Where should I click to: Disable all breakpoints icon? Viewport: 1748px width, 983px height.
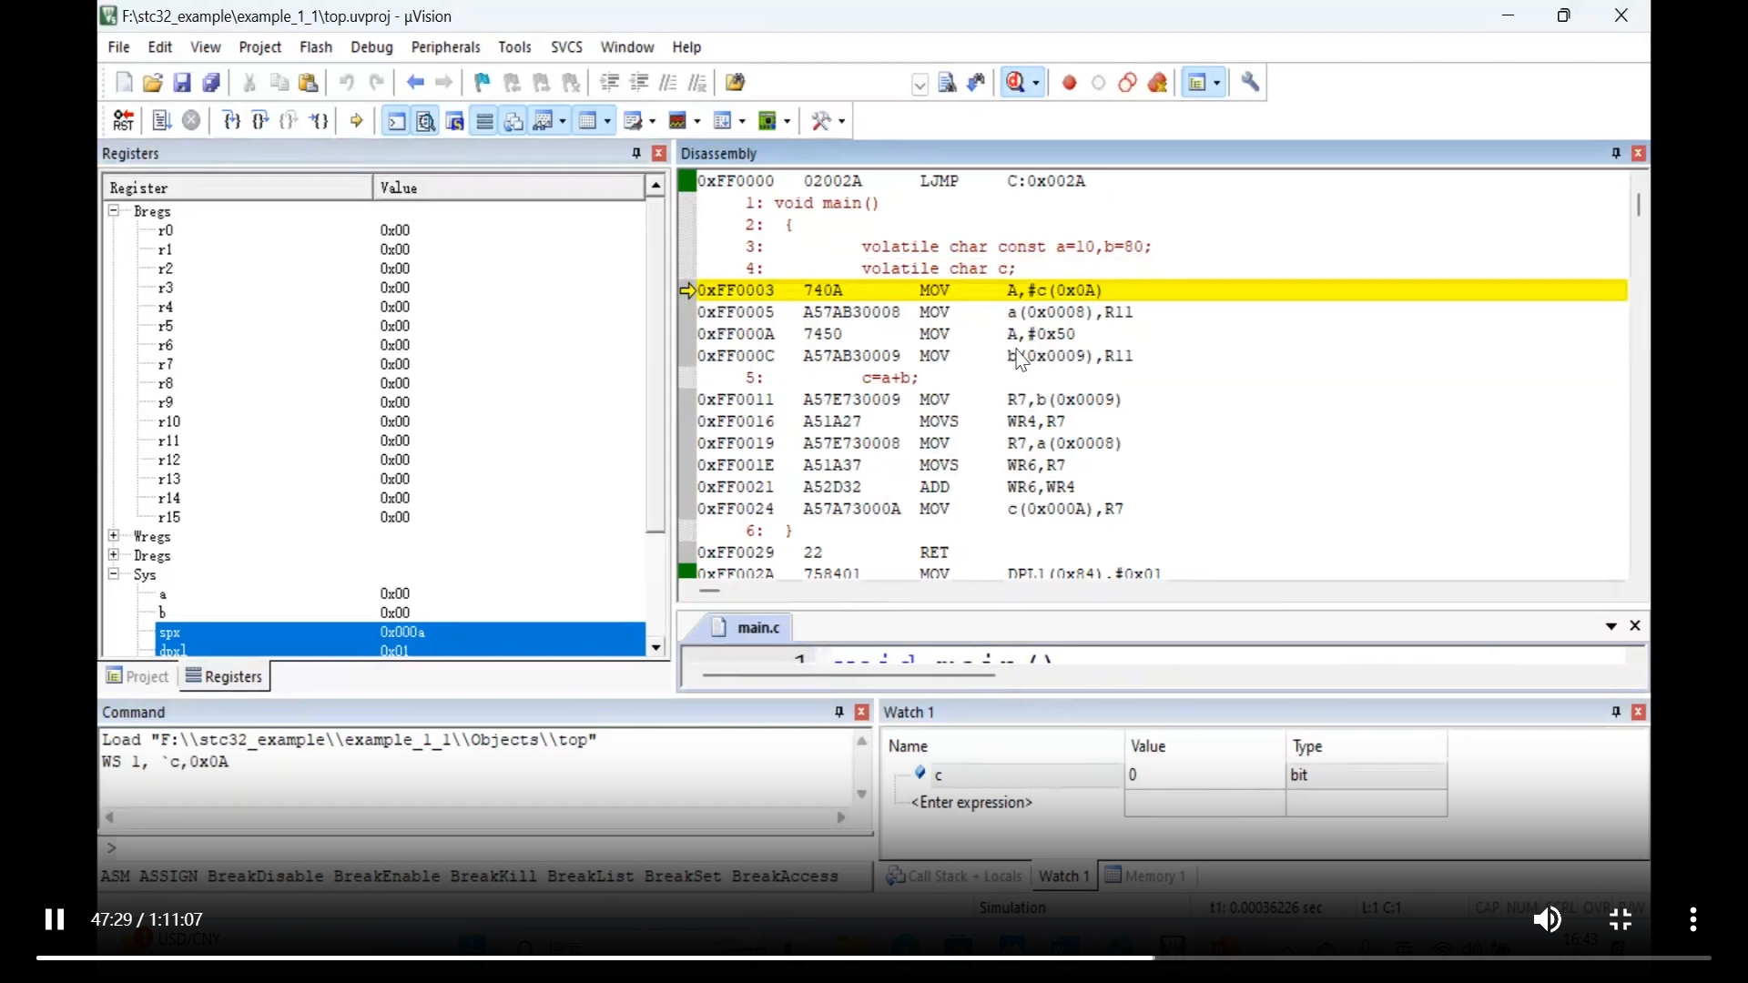1128,83
